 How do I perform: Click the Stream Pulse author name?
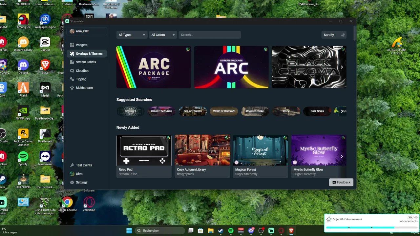point(128,174)
